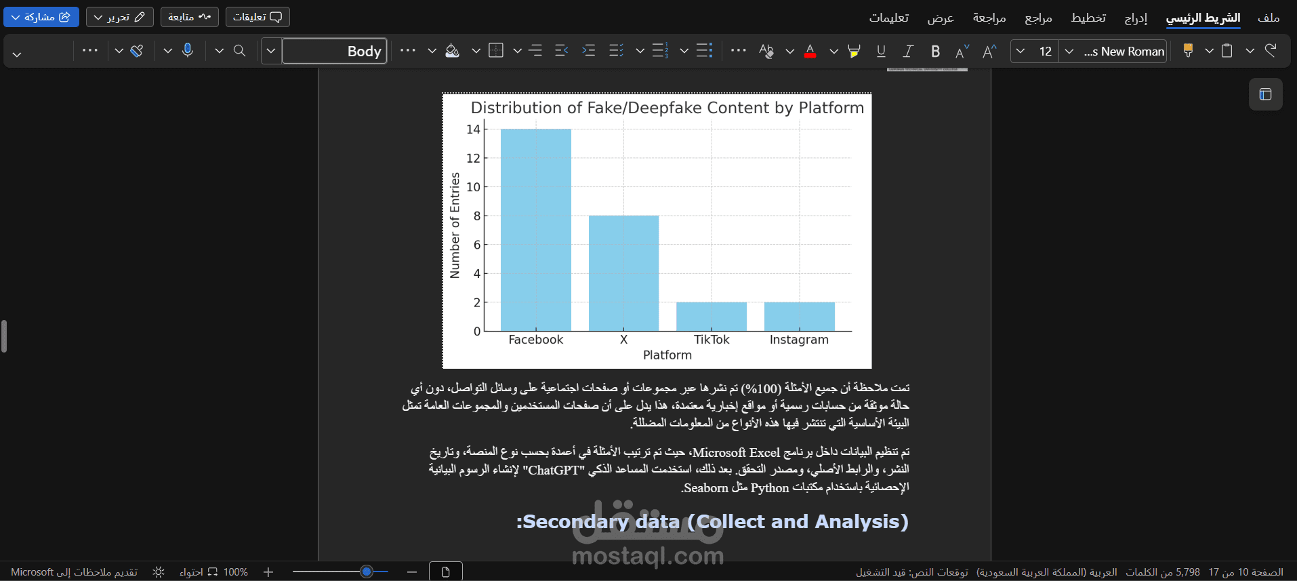Apply the red font color button
Viewport: 1297px width, 581px height.
[x=810, y=51]
